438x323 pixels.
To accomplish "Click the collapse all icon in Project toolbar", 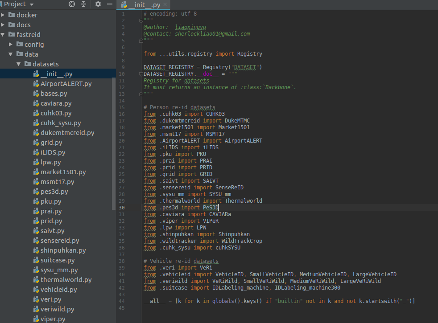I will [x=83, y=4].
